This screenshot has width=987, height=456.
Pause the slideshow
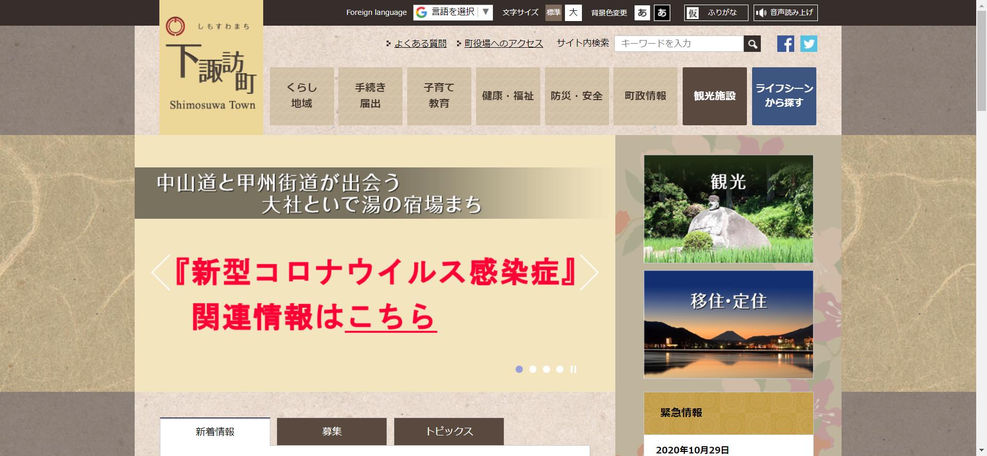tap(573, 369)
